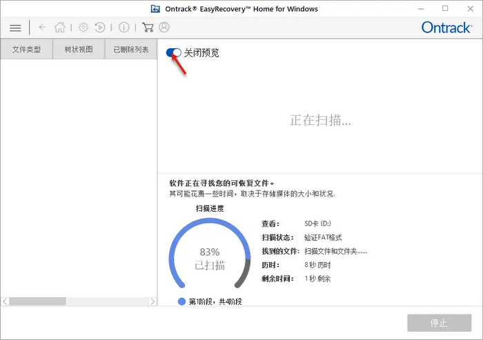Screen dimensions: 483x340
Task: Open advanced settings gear icon
Action: pos(83,28)
